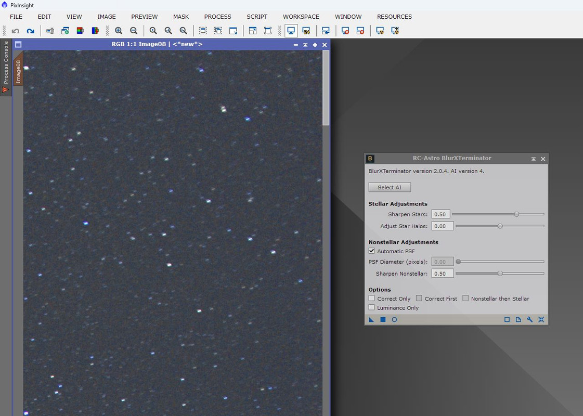Shade the Image08 window with the title bar arrow
Viewport: 583px width, 416px height.
[x=305, y=45]
